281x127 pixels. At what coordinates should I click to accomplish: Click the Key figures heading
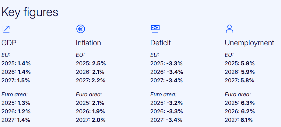(30, 12)
